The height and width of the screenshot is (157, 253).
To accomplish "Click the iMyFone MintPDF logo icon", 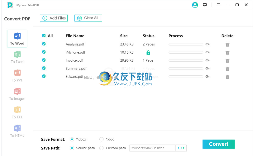I will pos(10,5).
